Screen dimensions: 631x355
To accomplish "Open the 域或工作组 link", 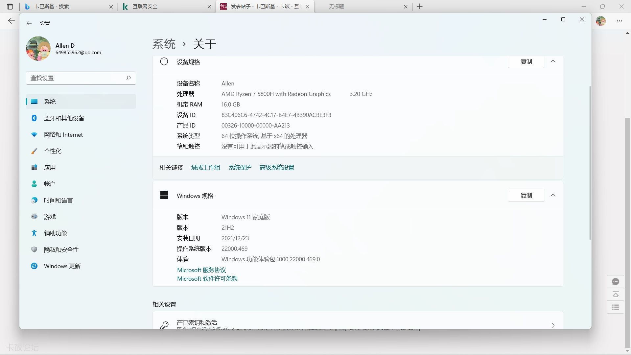I will click(x=206, y=168).
